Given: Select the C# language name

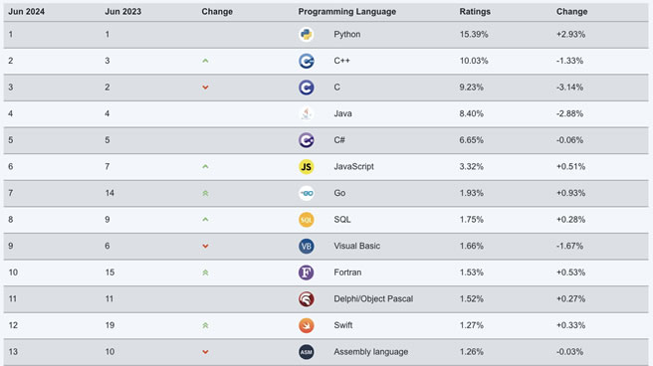Looking at the screenshot, I should (339, 140).
